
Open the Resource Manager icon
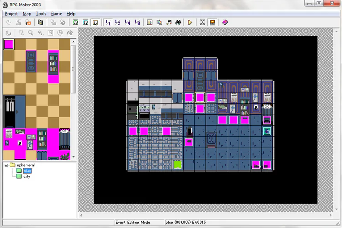tap(160, 22)
